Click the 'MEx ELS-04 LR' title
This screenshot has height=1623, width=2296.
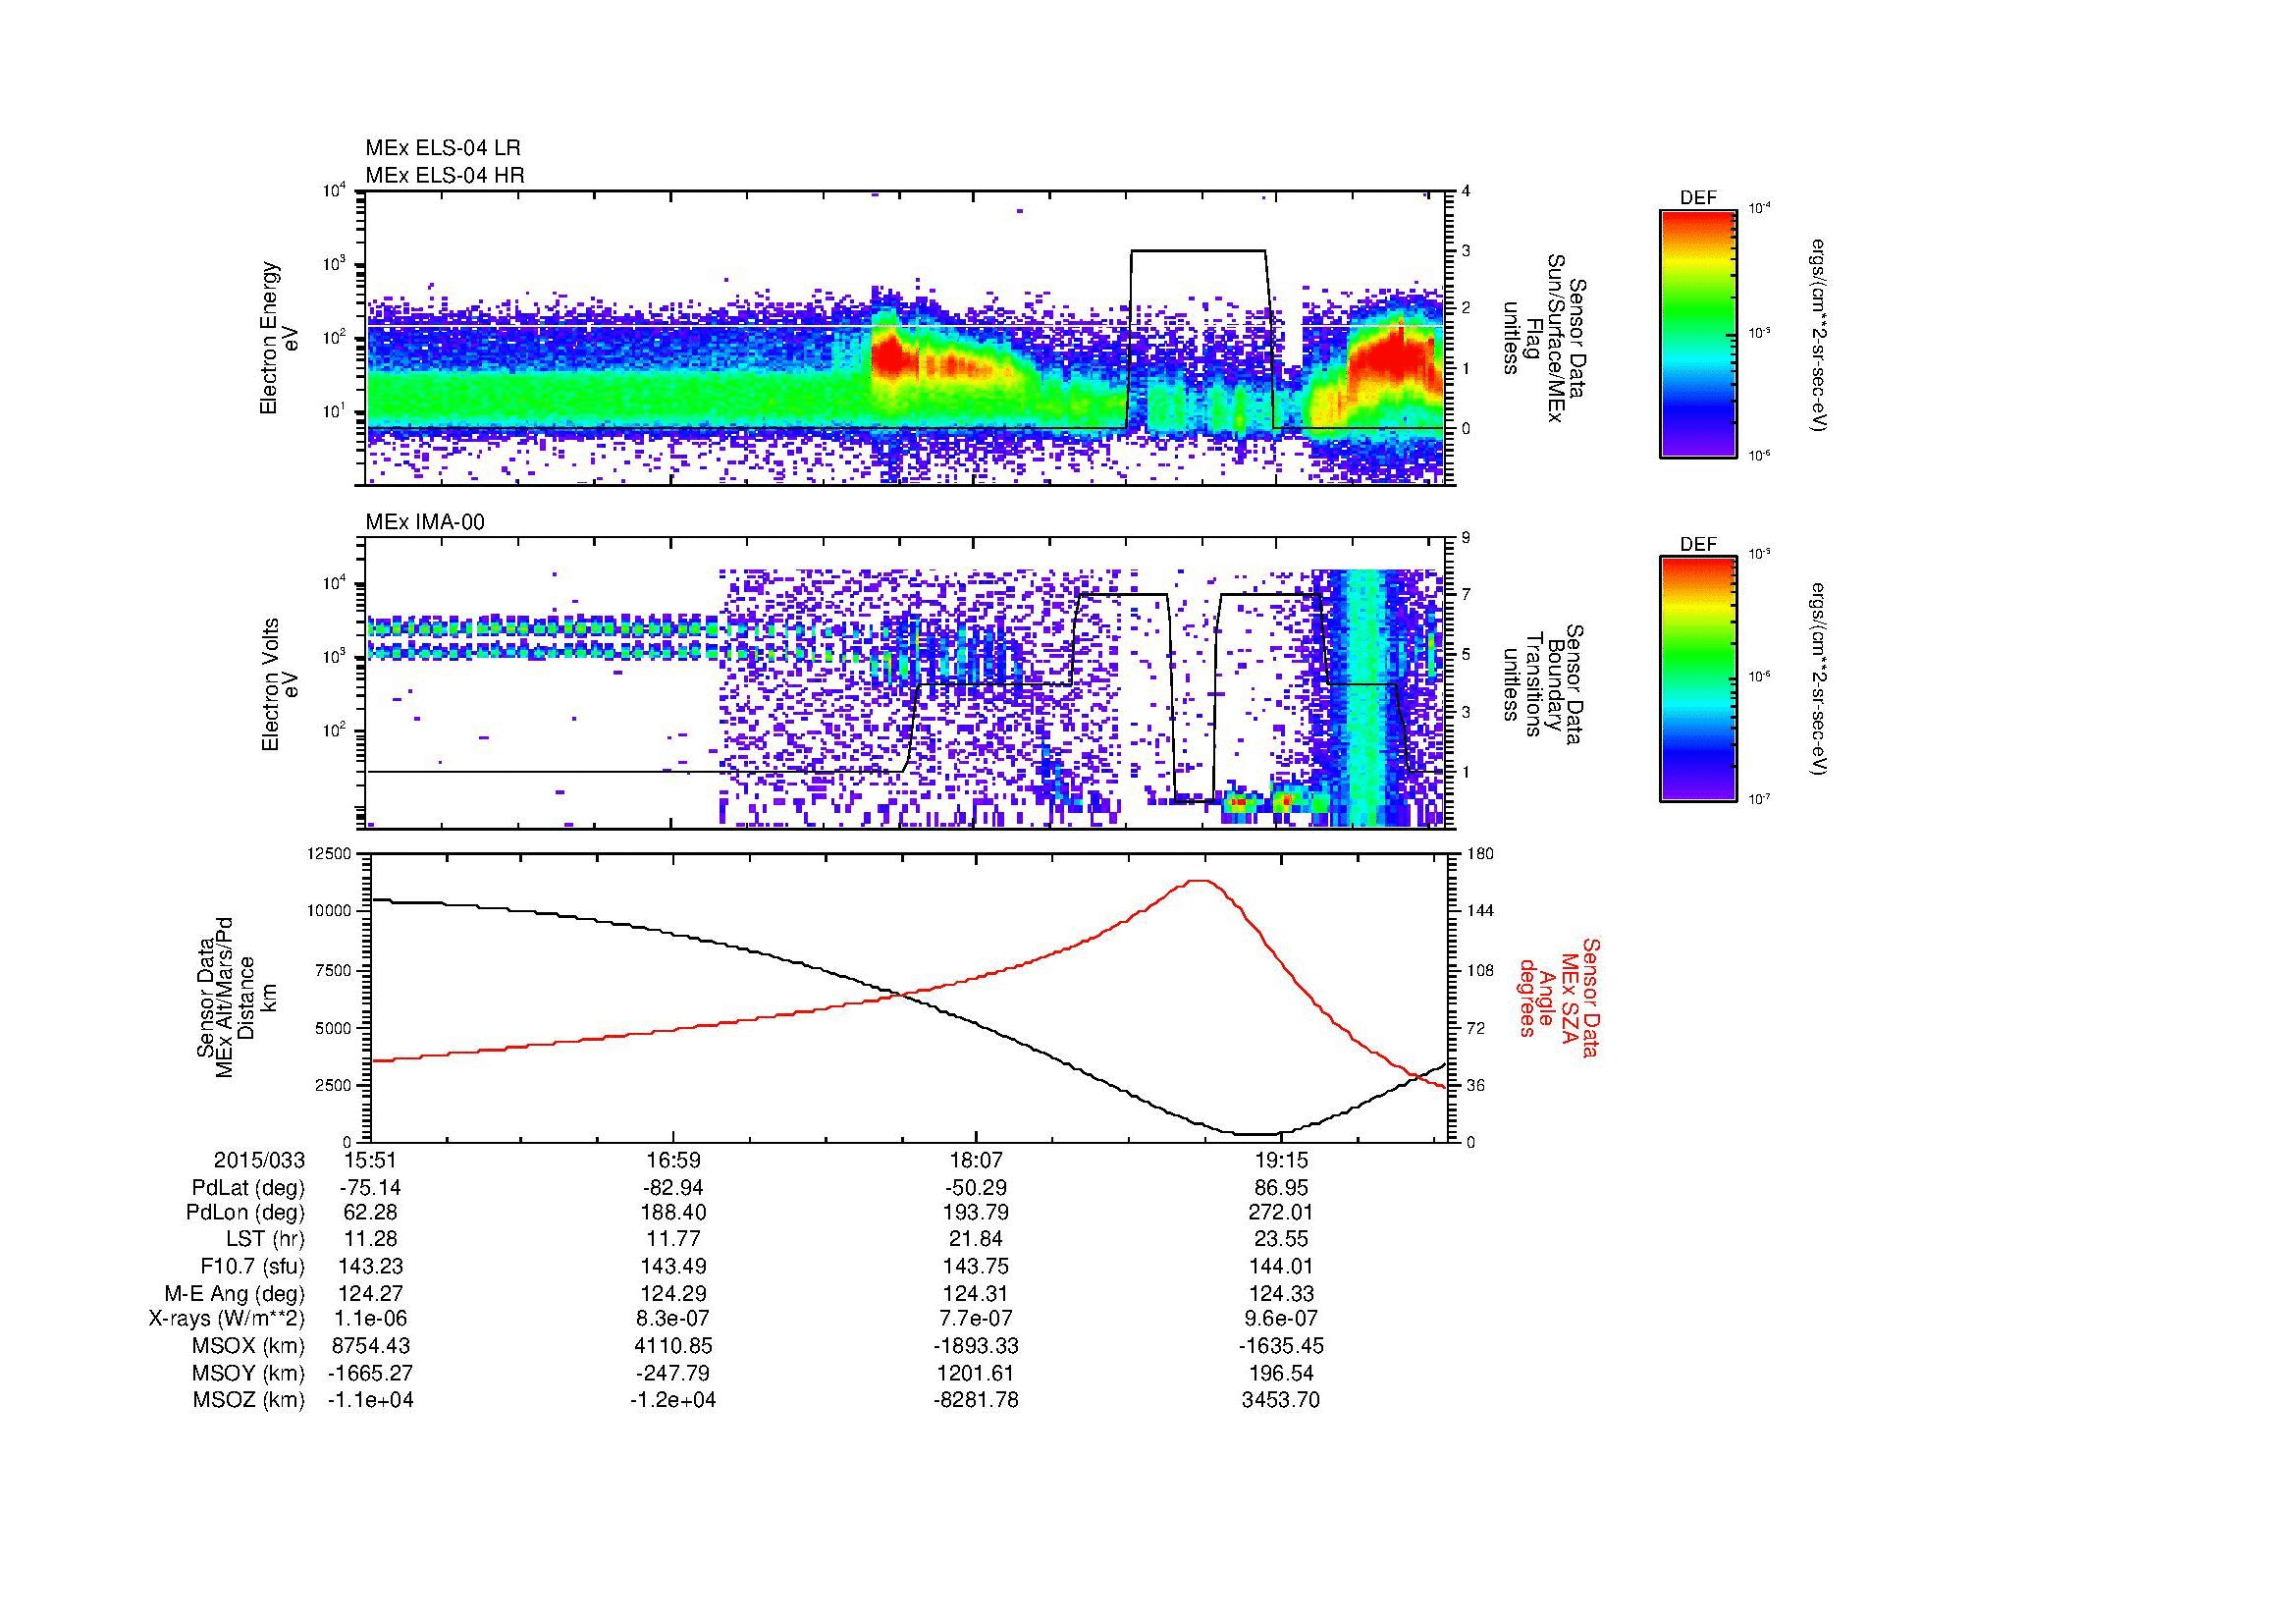(442, 148)
